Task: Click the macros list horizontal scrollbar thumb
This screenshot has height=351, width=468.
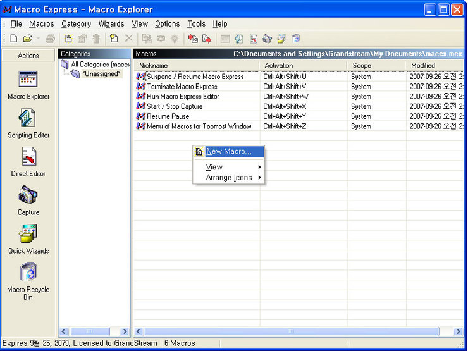Action: (292, 331)
